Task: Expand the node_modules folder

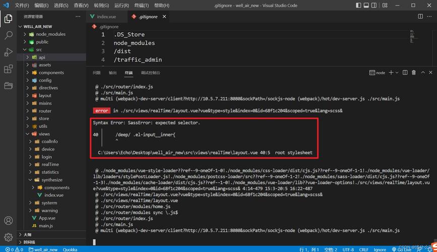Action: click(x=25, y=34)
